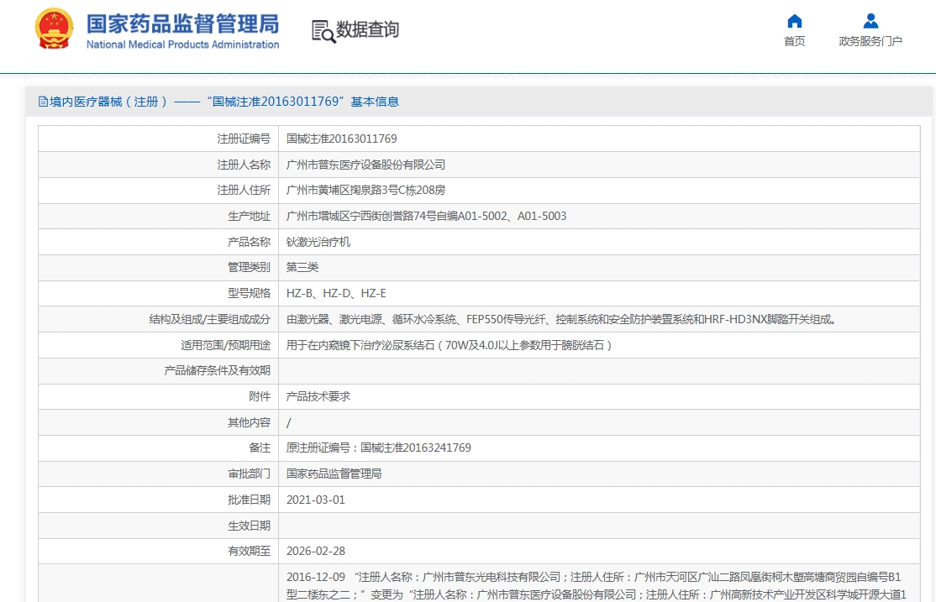Click the production address containing A01-5002
The height and width of the screenshot is (602, 936).
point(426,216)
